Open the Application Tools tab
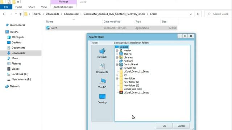 (x=63, y=7)
